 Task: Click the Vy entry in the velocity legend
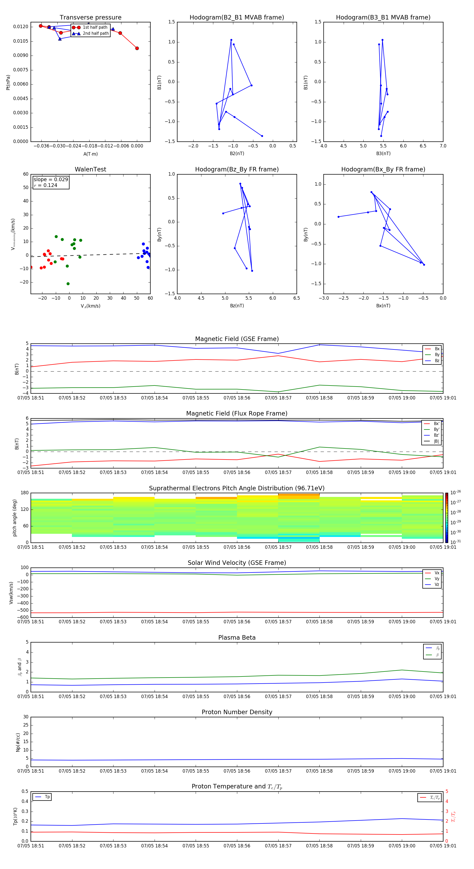[x=432, y=579]
